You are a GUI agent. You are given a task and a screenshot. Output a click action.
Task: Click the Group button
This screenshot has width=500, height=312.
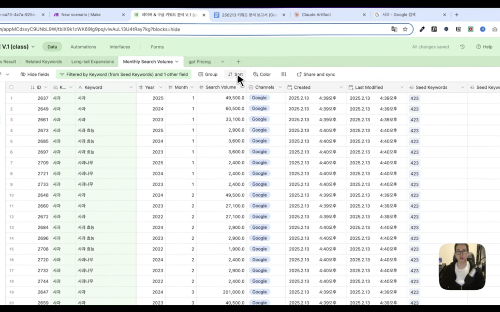coord(208,74)
